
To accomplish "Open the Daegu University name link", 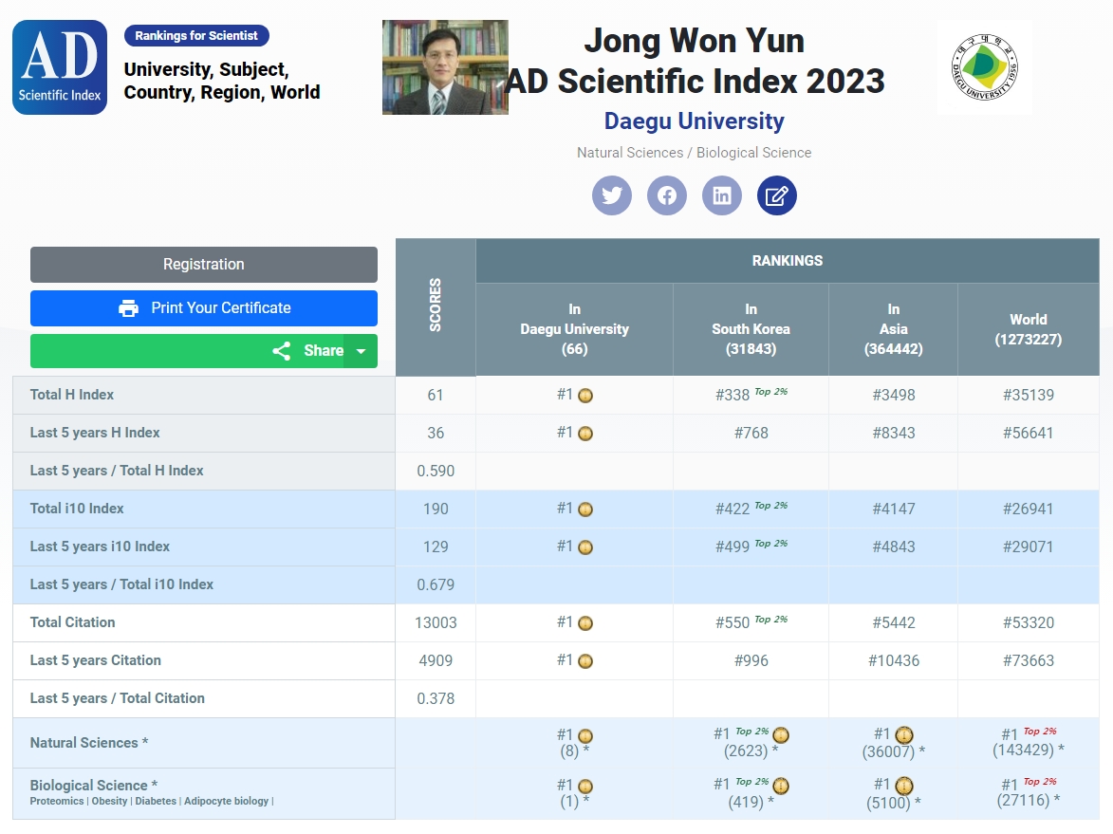I will coord(694,121).
